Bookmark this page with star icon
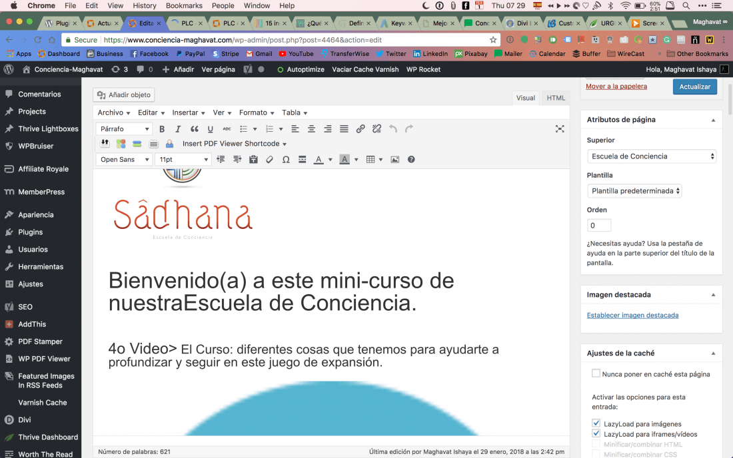The height and width of the screenshot is (458, 733). pos(492,40)
